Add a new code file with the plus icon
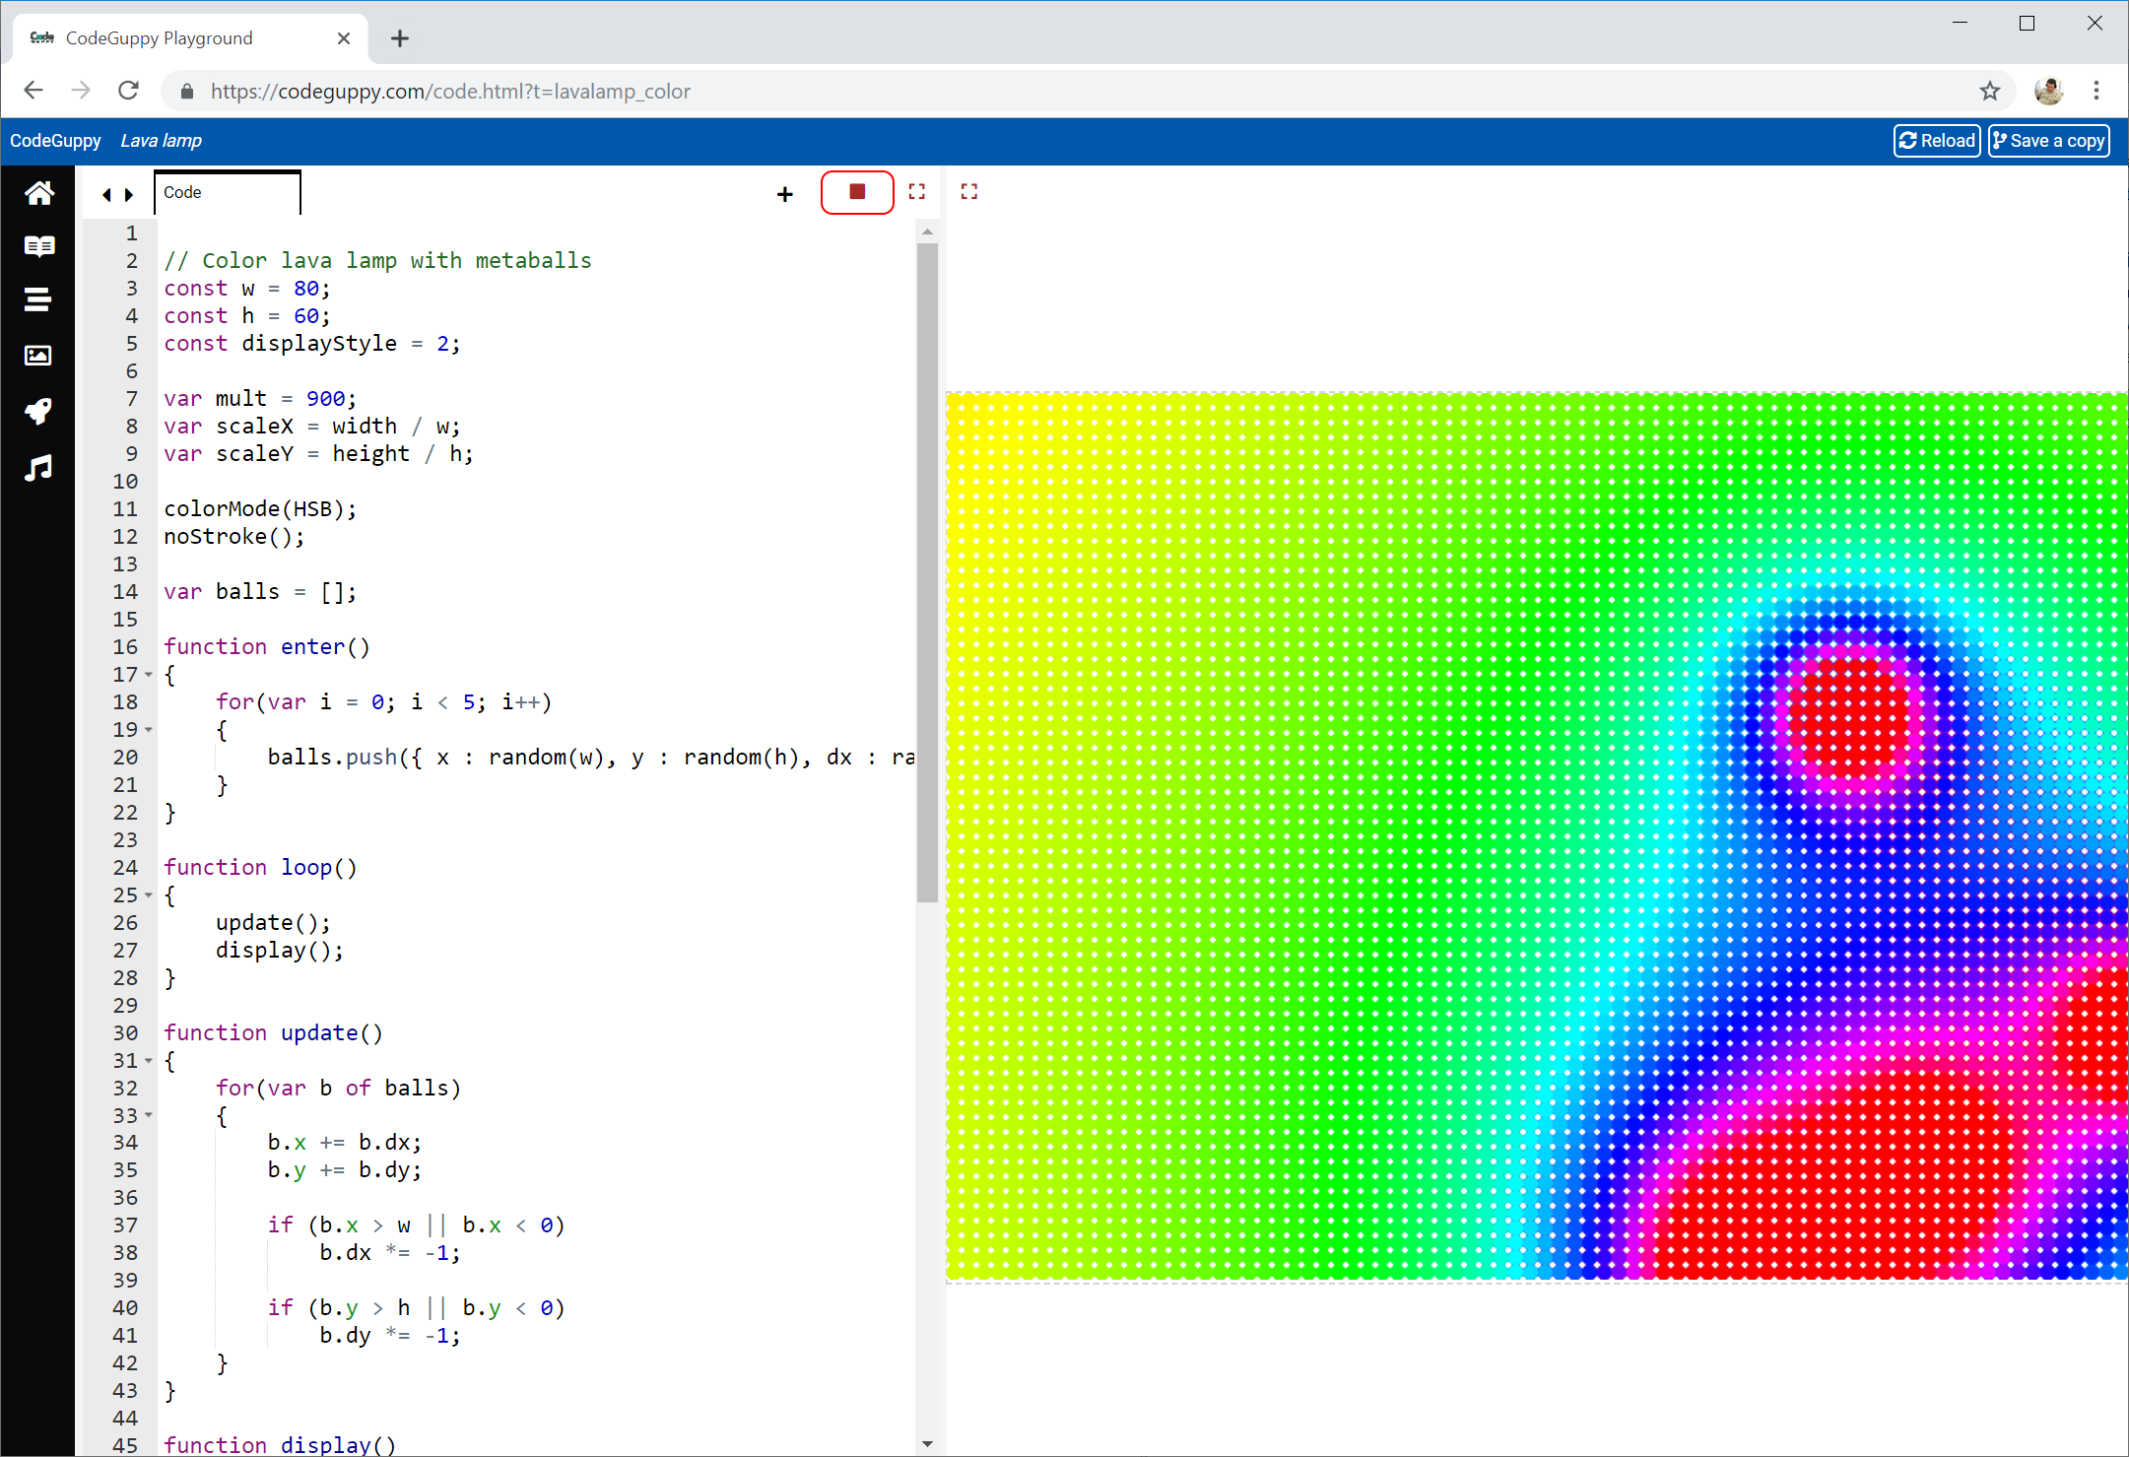 coord(783,193)
